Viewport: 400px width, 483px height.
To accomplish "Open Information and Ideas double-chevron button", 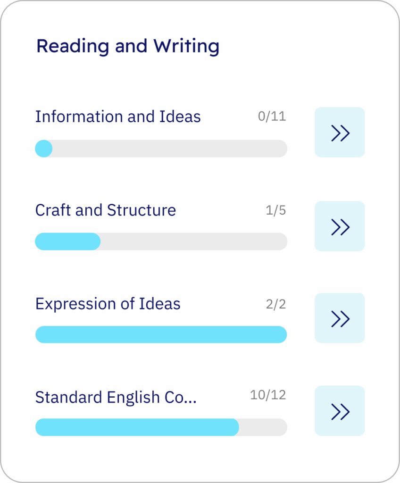I will 340,133.
